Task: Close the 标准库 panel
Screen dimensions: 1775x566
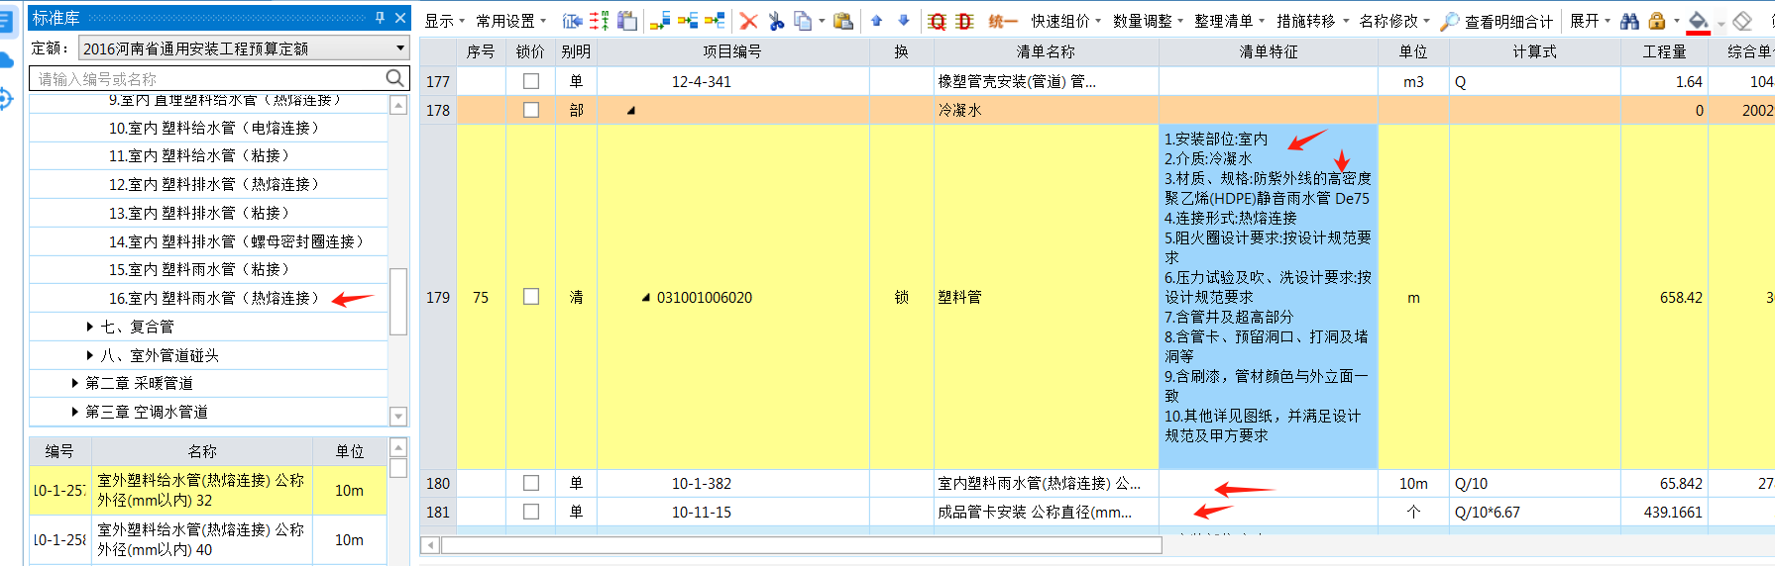Action: (x=400, y=18)
